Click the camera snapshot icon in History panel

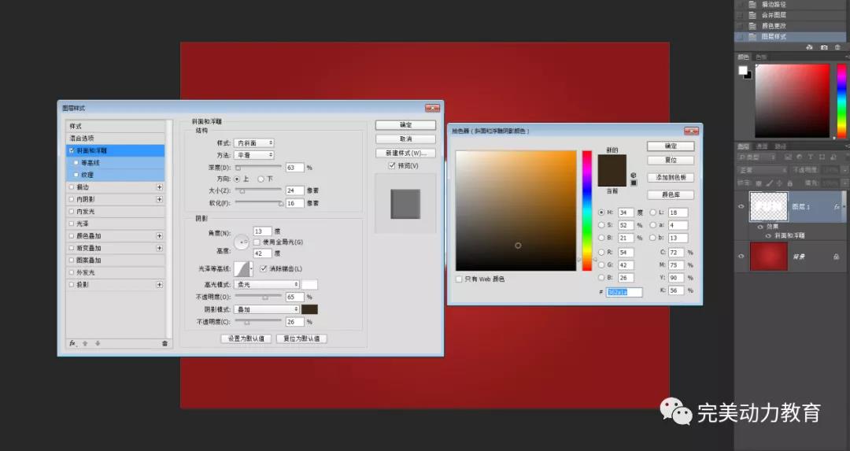click(x=822, y=47)
